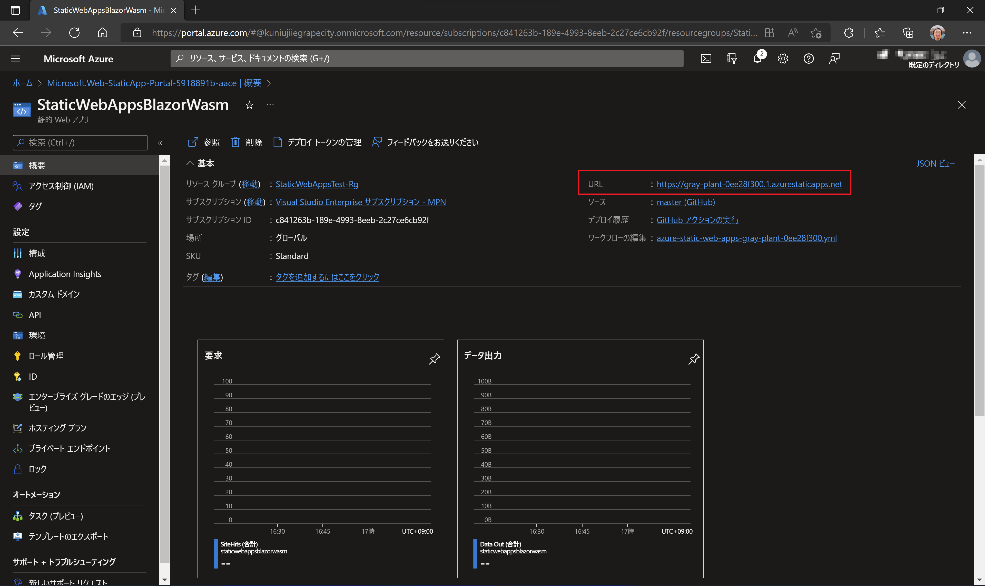Open the browser home page

[103, 32]
